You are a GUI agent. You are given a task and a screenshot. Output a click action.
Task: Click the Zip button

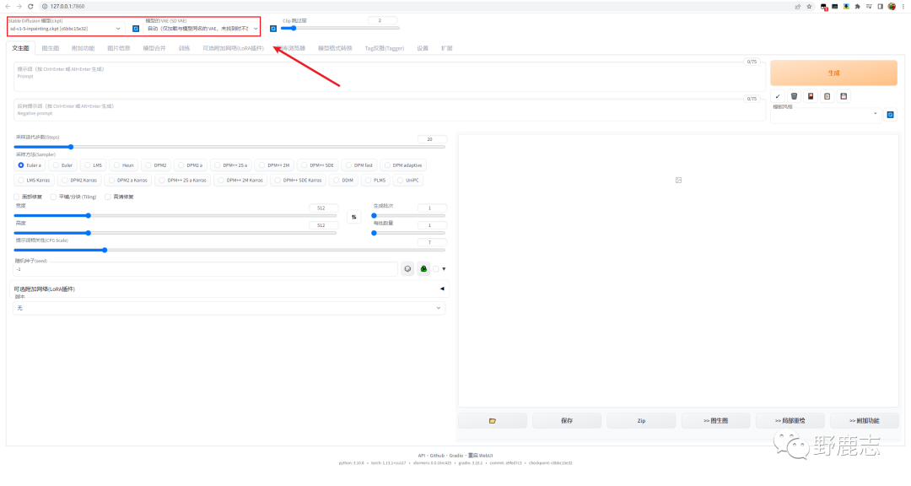point(641,420)
